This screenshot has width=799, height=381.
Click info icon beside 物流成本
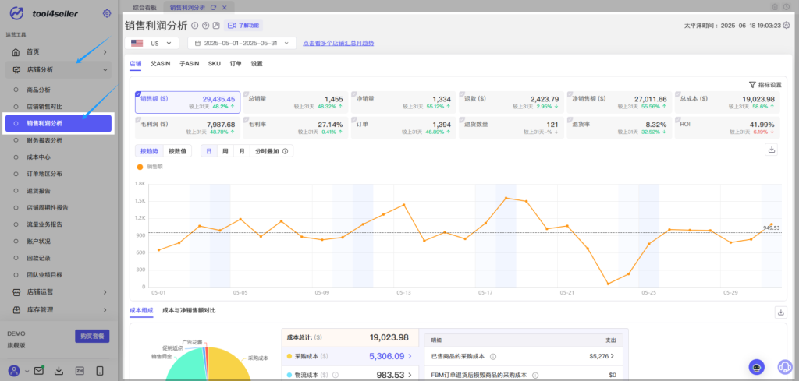coord(336,375)
